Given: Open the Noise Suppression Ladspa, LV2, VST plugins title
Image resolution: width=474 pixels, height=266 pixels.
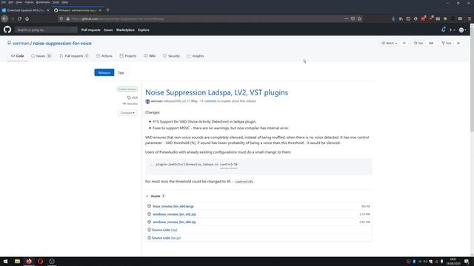Looking at the screenshot, I should tap(216, 92).
